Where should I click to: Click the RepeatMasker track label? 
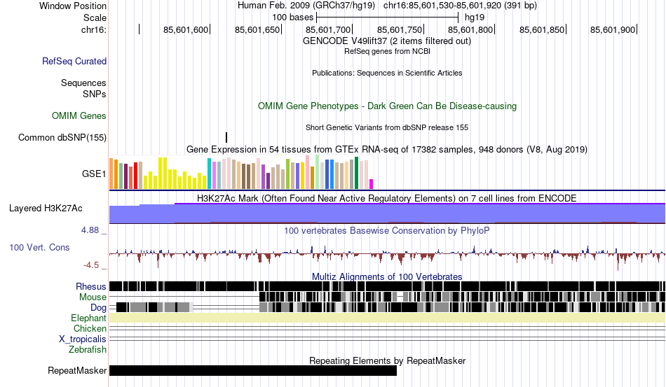[x=77, y=370]
